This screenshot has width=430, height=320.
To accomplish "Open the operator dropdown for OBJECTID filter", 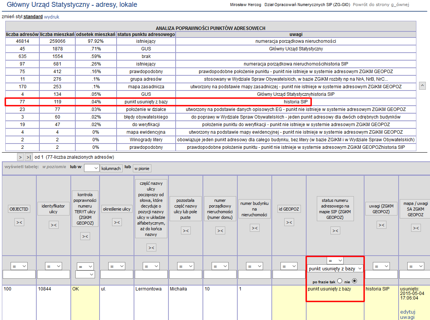I will 19,266.
